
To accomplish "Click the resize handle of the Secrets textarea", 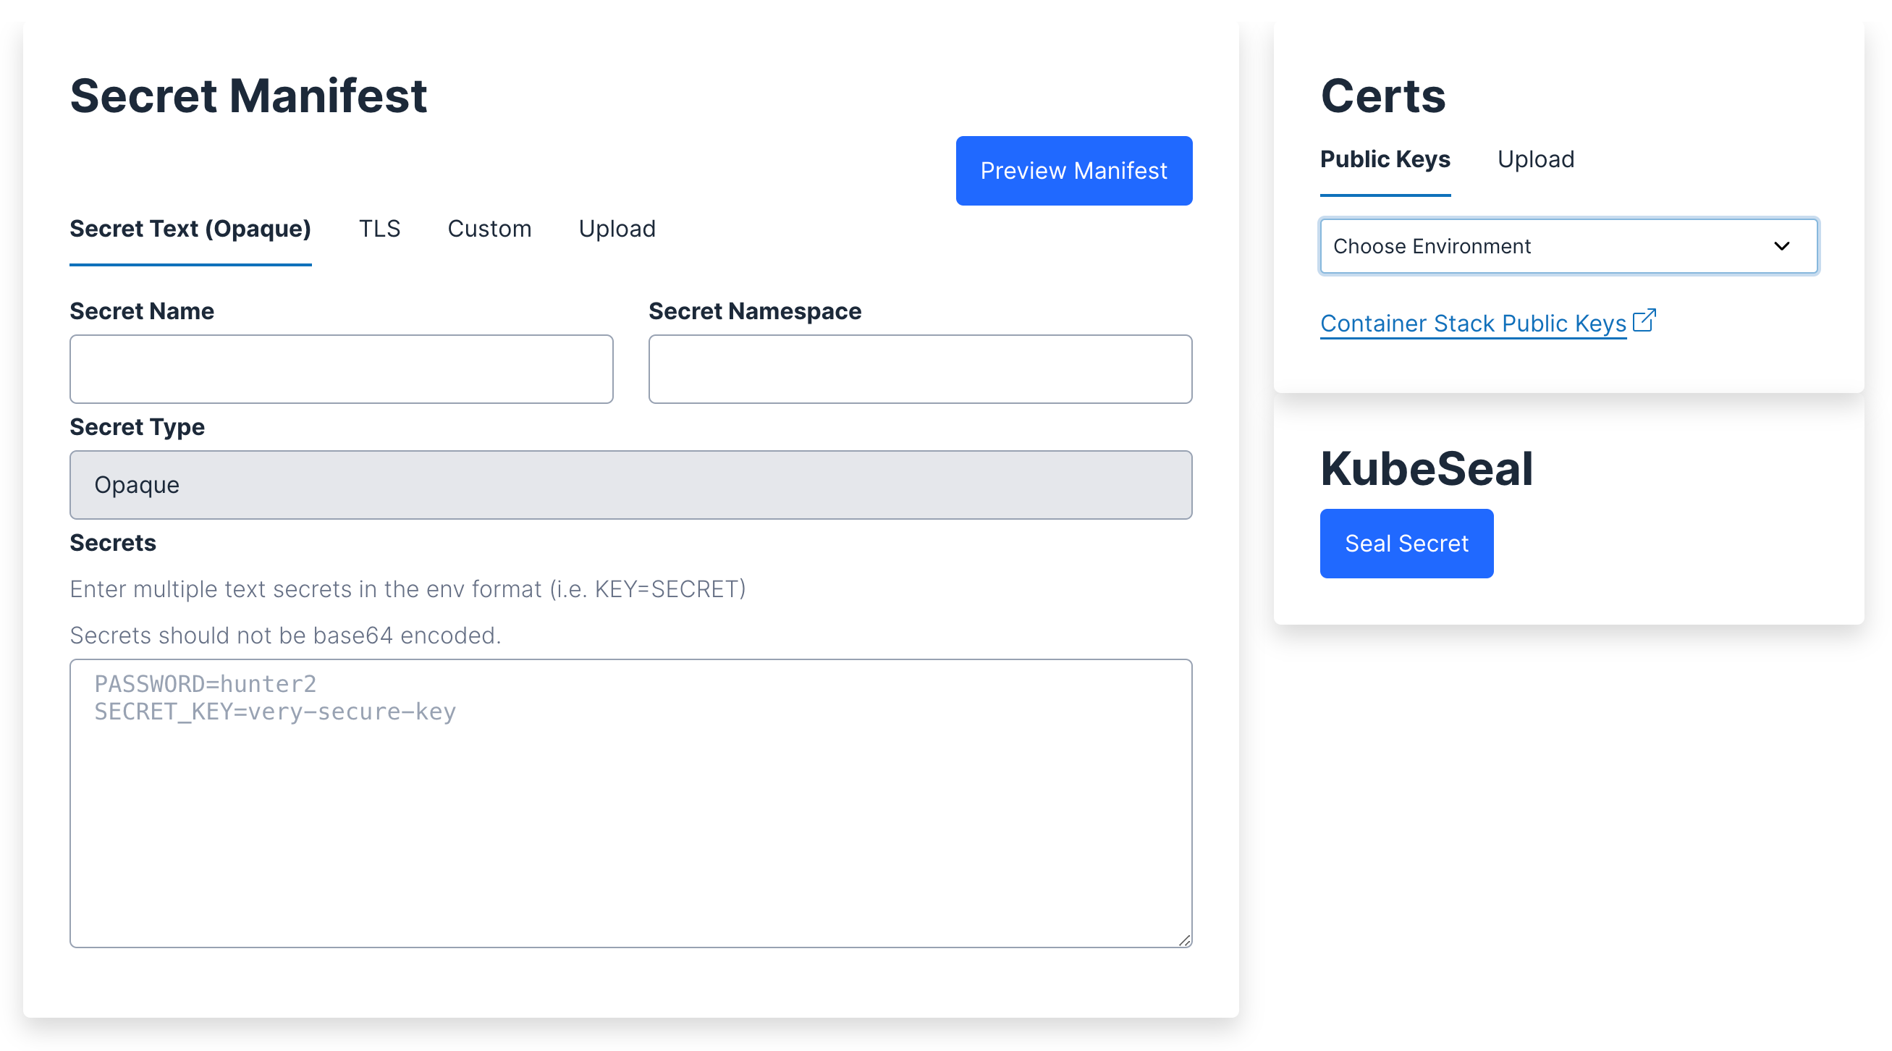I will (1184, 940).
